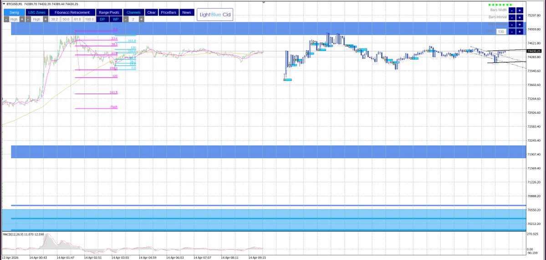Click the LightBlue Cid logo box
Image resolution: width=546 pixels, height=260 pixels.
[x=215, y=15]
